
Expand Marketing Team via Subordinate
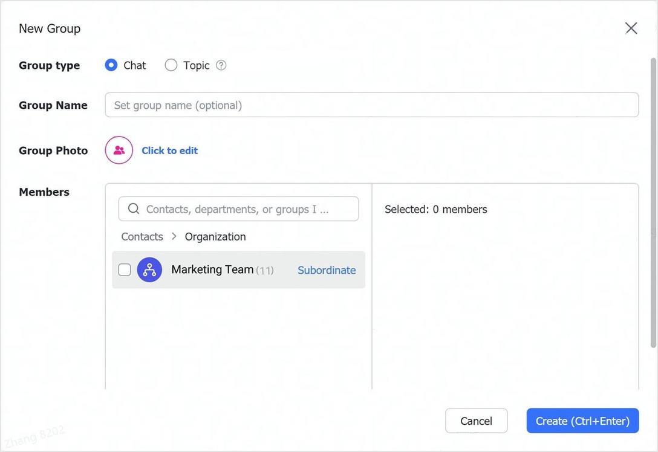point(327,270)
